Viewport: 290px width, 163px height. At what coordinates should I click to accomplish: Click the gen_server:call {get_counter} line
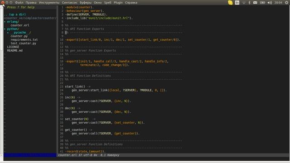click(x=106, y=134)
